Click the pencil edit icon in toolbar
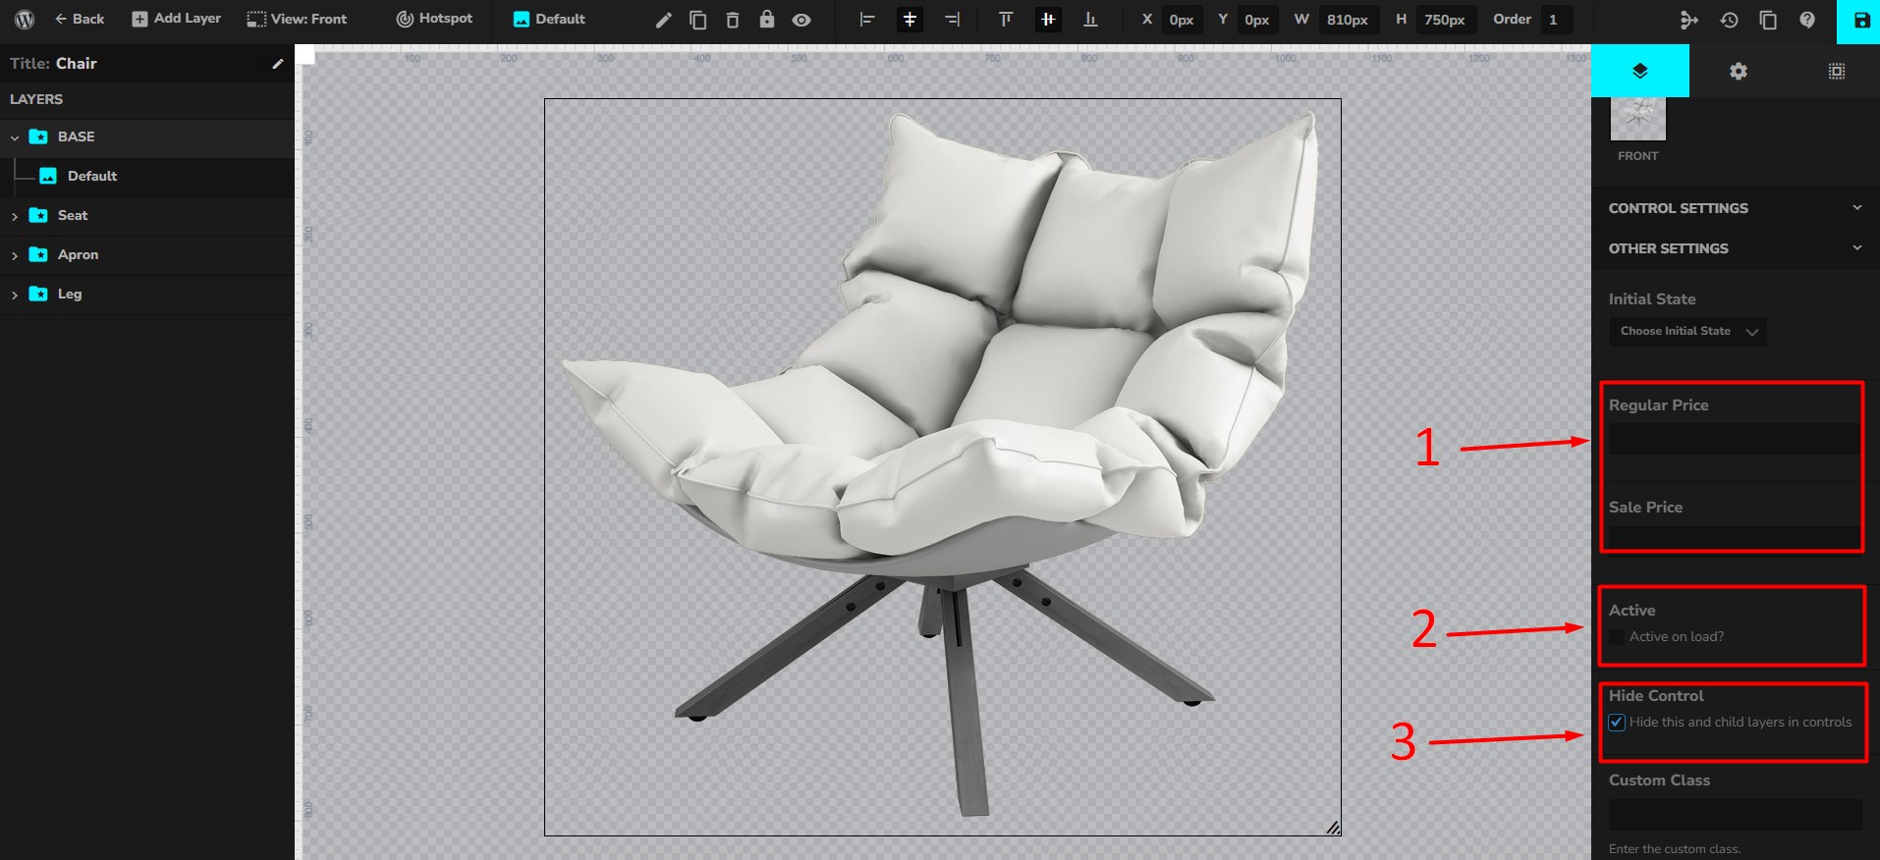Image resolution: width=1880 pixels, height=860 pixels. 664,20
